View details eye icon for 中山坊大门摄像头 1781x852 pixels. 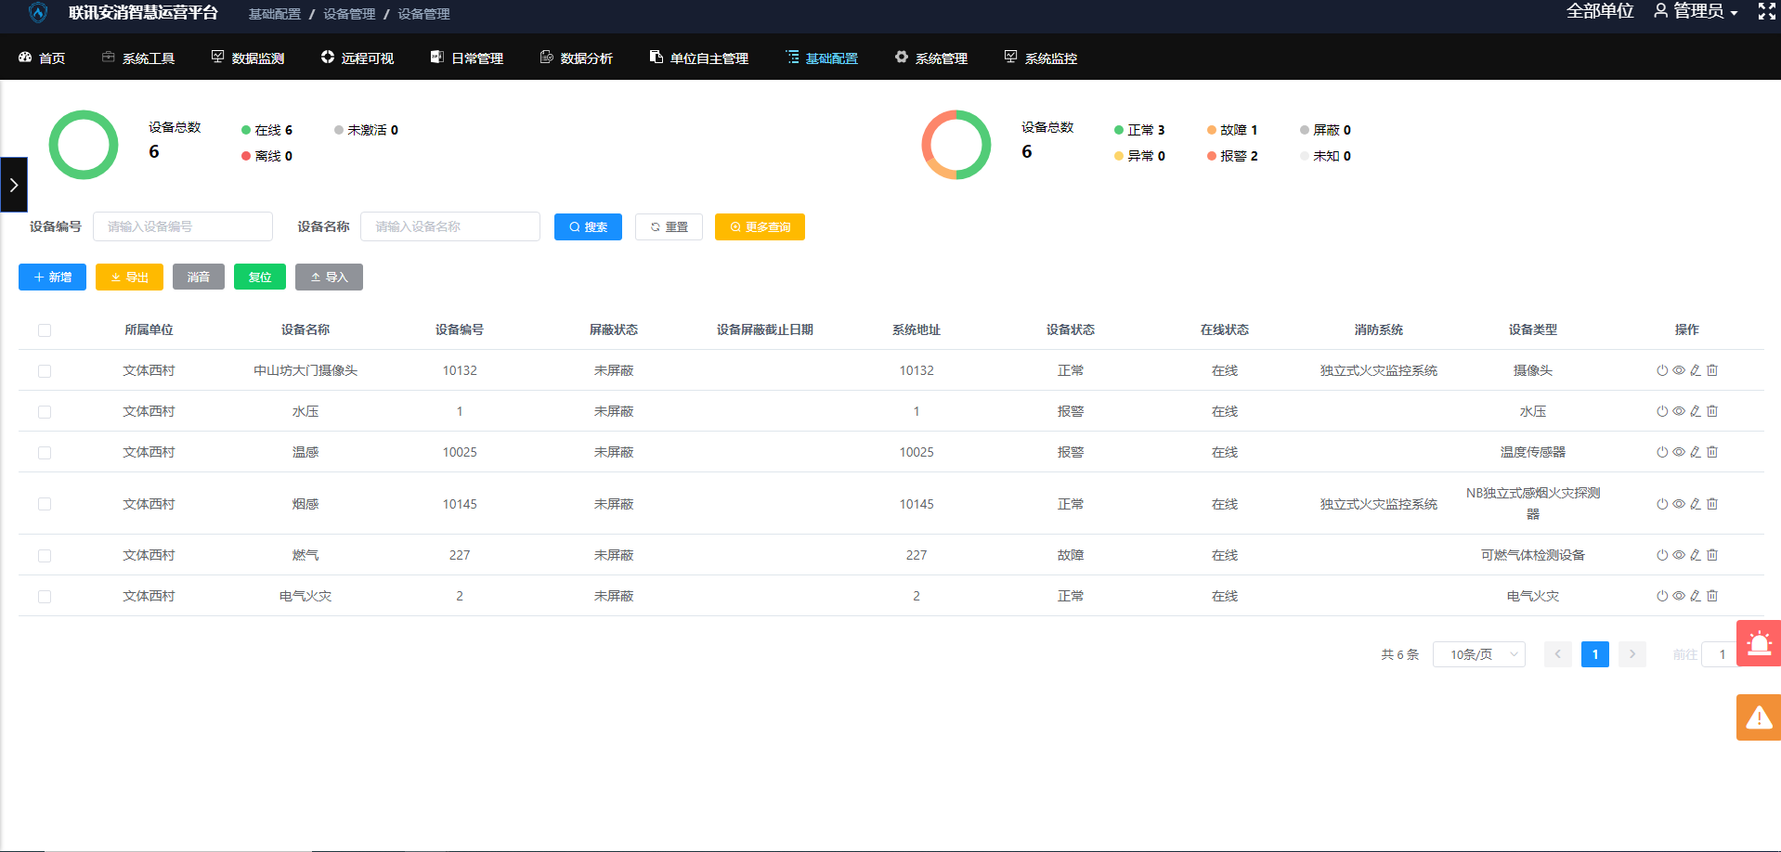click(1679, 370)
